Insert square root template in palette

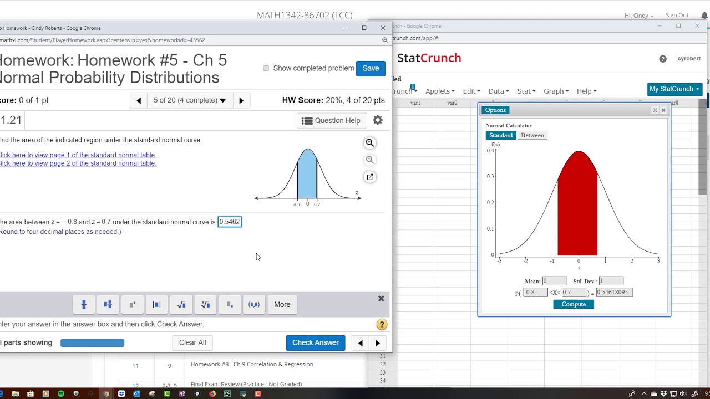point(181,304)
